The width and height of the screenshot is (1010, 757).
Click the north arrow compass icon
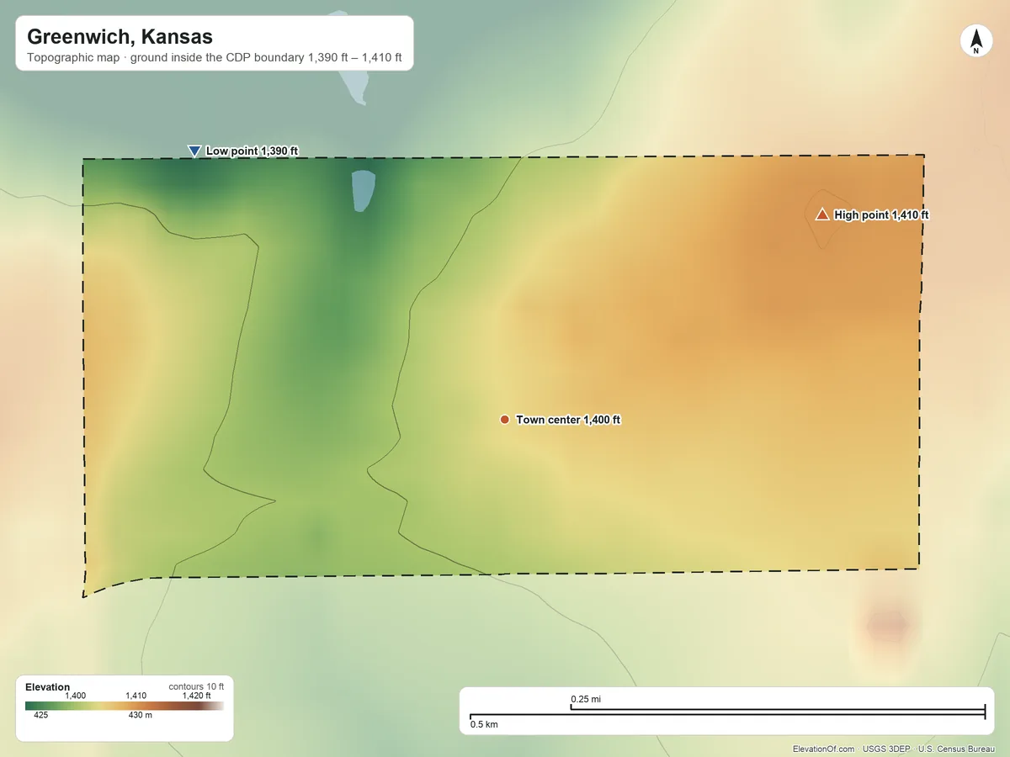[x=975, y=41]
